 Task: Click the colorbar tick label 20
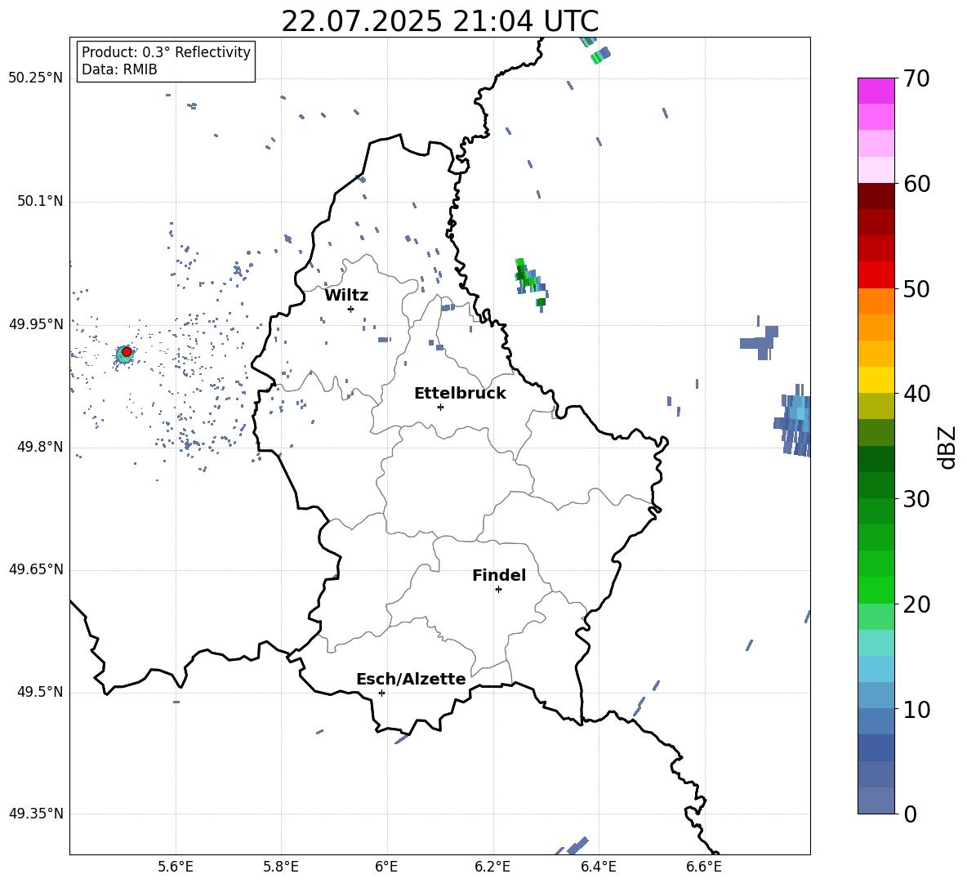click(916, 604)
